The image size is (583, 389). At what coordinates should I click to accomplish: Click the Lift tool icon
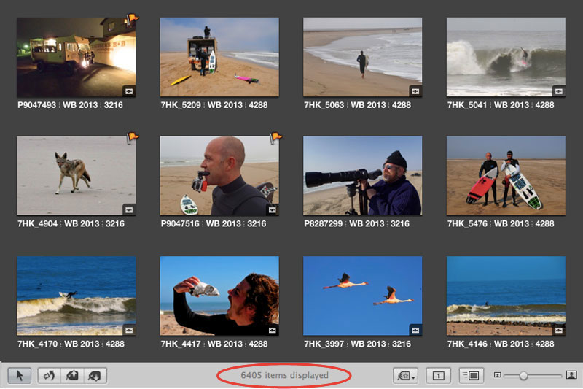tap(72, 376)
